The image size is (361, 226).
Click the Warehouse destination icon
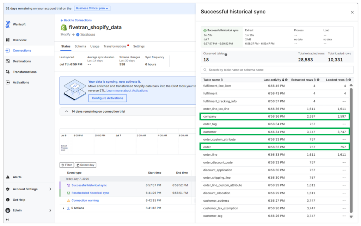[x=78, y=35]
